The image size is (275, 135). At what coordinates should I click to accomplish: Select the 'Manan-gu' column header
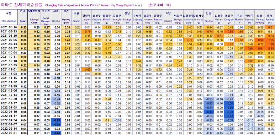219,17
